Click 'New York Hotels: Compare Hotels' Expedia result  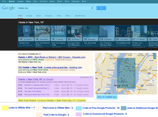tap(52, 100)
